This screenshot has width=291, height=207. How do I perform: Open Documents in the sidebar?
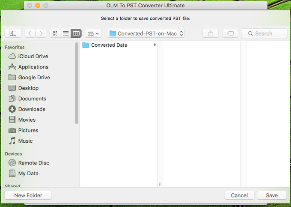pyautogui.click(x=27, y=99)
